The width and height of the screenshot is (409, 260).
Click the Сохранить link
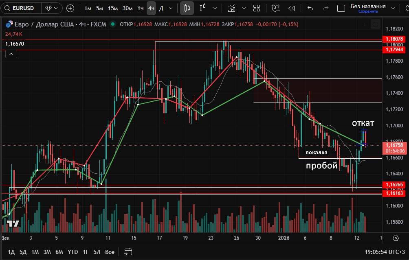point(368,11)
